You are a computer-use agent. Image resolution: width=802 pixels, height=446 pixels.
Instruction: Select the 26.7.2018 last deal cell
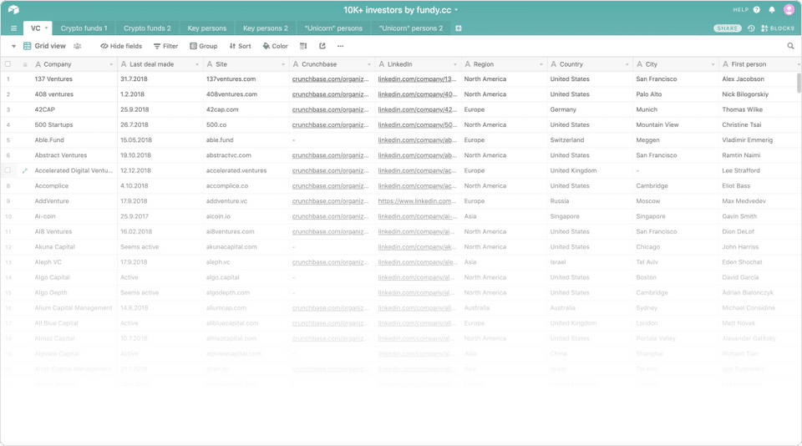(x=160, y=124)
